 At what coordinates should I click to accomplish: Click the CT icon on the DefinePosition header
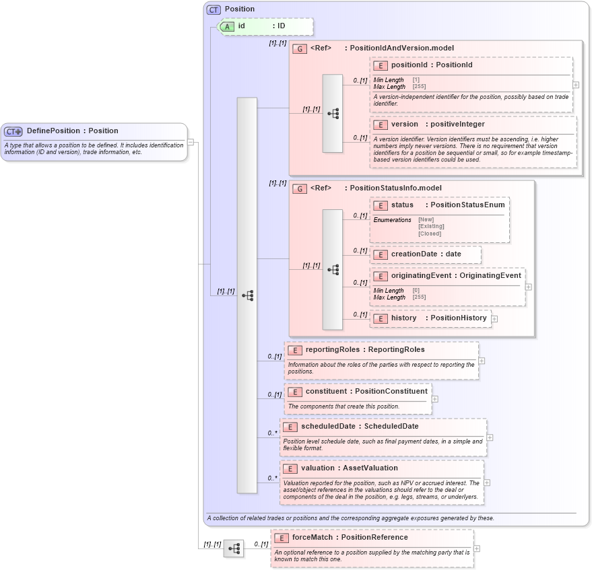pyautogui.click(x=12, y=131)
